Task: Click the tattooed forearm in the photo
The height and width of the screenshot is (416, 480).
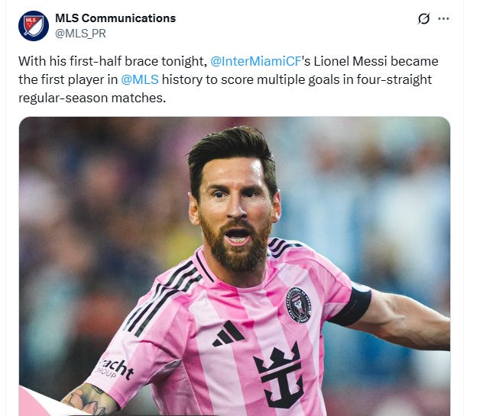Action: (x=89, y=401)
